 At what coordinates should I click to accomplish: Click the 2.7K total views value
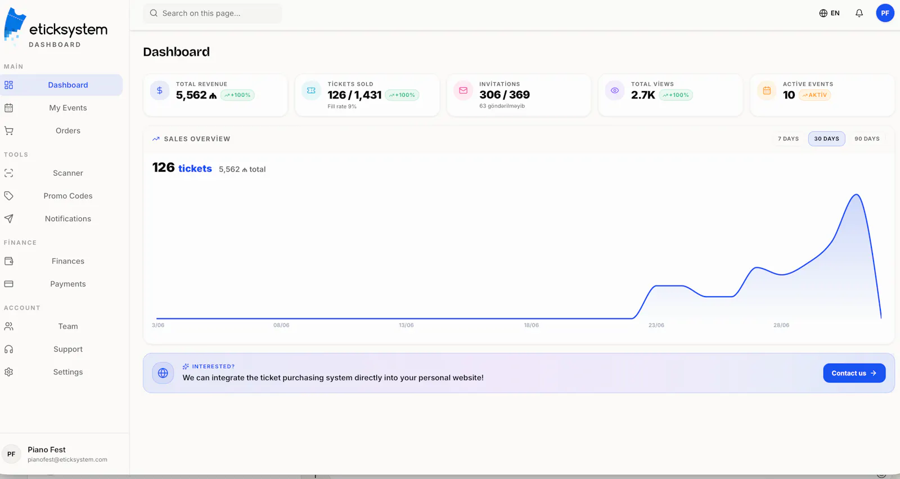pos(643,95)
